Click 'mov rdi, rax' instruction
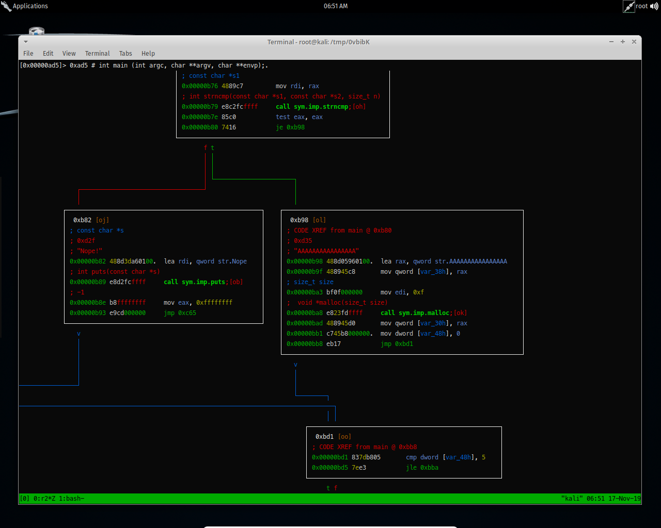The image size is (661, 528). [297, 86]
